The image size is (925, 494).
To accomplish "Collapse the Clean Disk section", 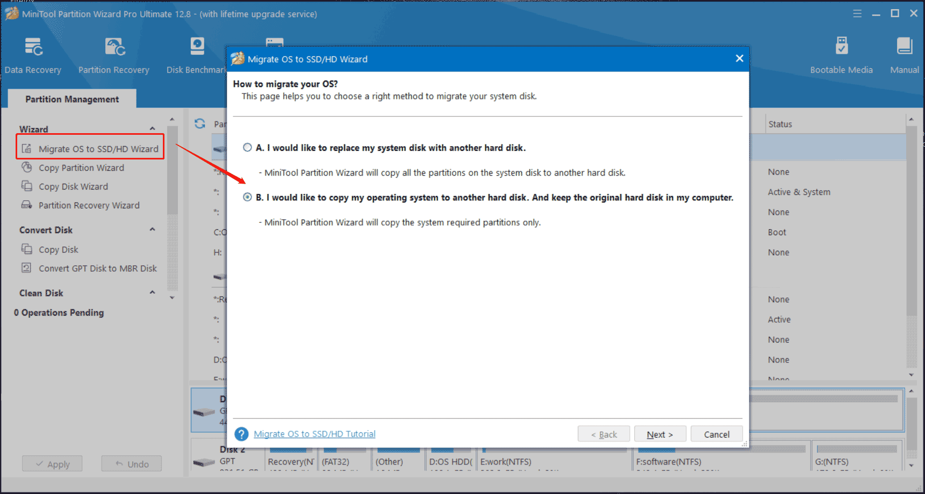I will (153, 293).
